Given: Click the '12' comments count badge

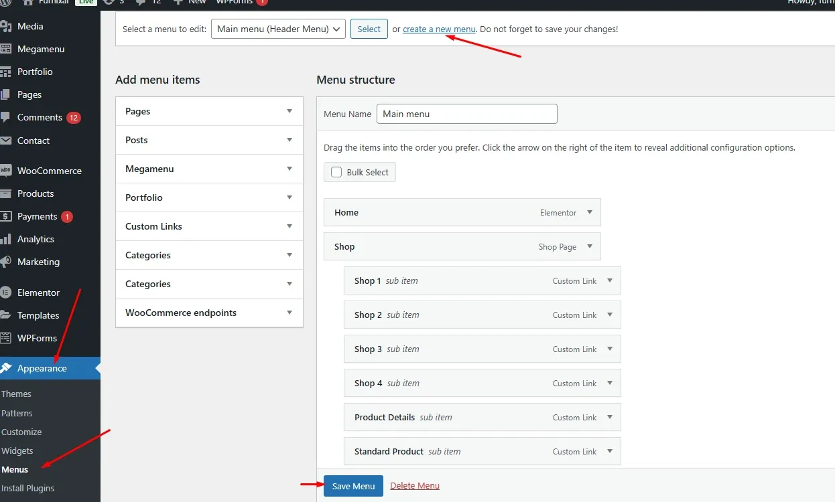Looking at the screenshot, I should coord(74,118).
